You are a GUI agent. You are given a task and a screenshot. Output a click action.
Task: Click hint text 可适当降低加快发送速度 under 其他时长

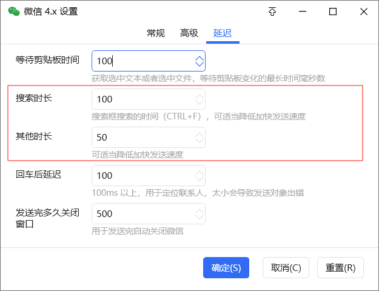(137, 155)
